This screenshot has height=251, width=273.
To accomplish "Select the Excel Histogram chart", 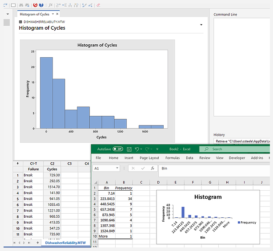I will 208,217.
